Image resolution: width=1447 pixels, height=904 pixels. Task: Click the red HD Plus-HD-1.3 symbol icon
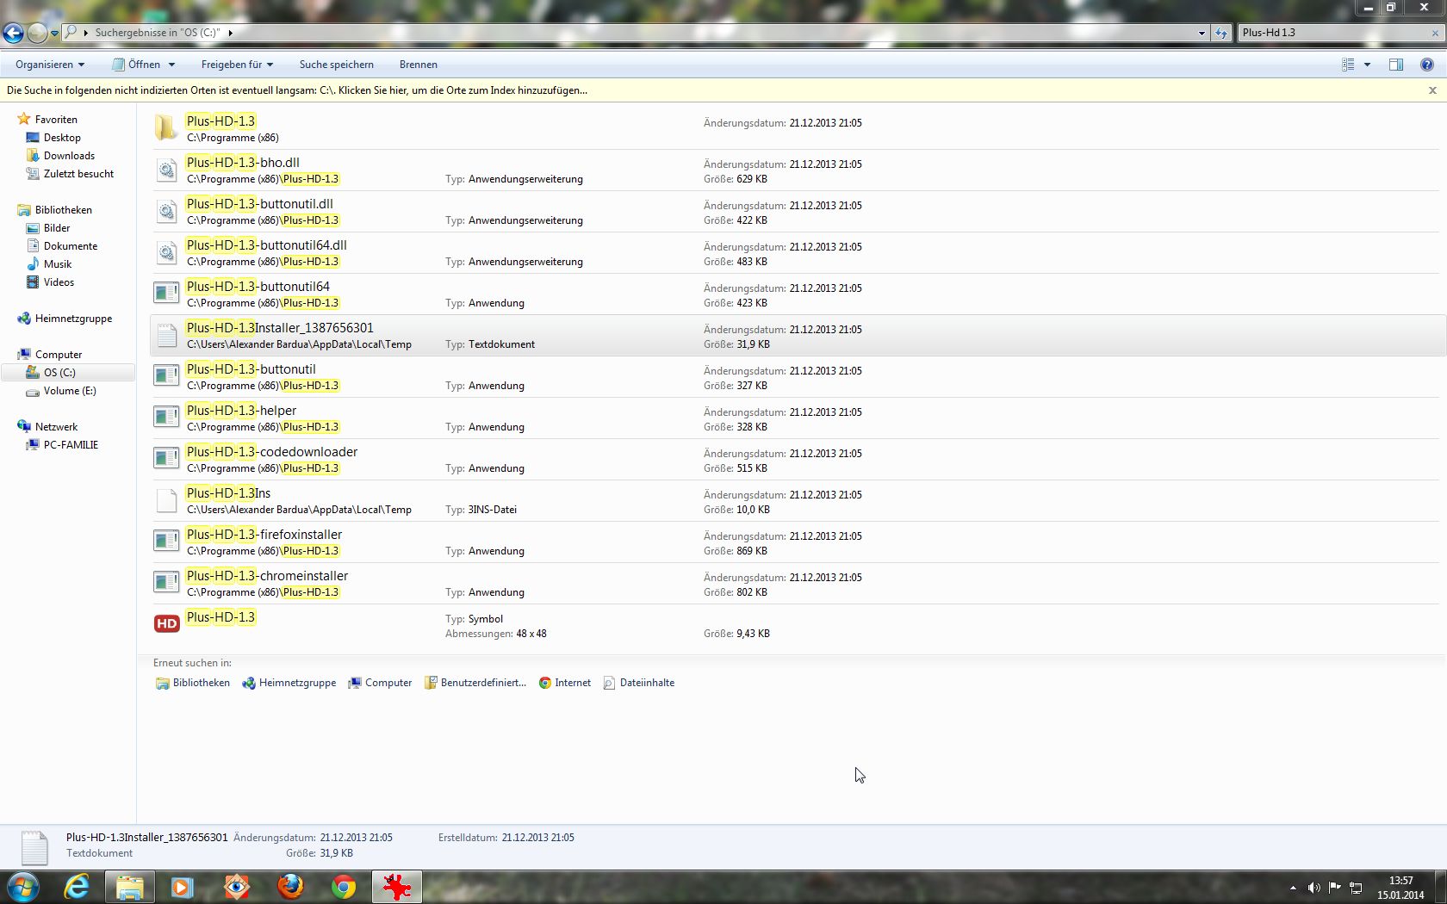[x=166, y=624]
